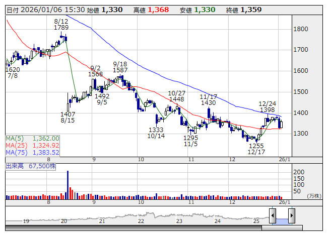Click the left range handle arrow
Viewport: 329px width, 236px height.
tap(272, 216)
